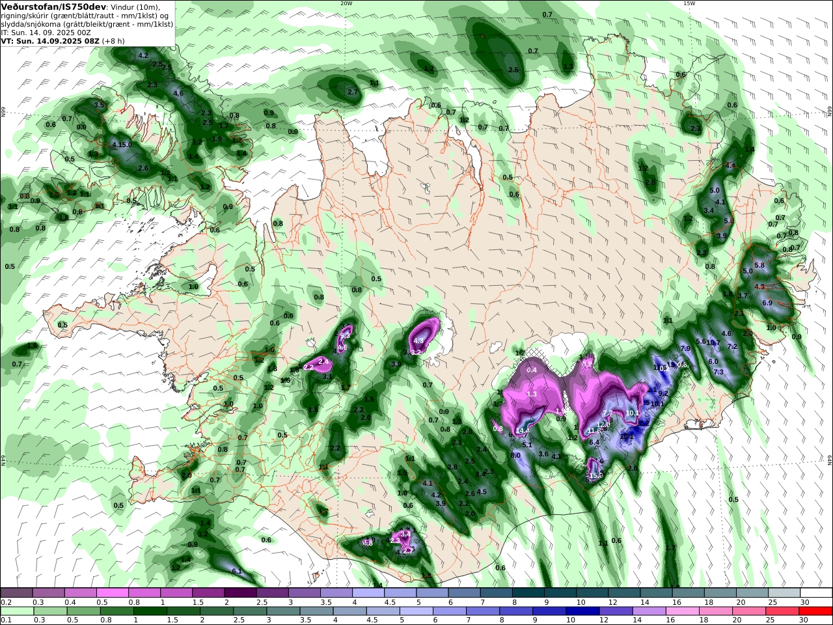Pick the purple 12 mm swatch in the rain legend
The image size is (833, 625).
[615, 611]
